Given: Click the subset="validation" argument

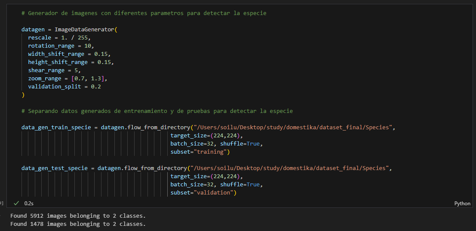Looking at the screenshot, I should [x=203, y=193].
